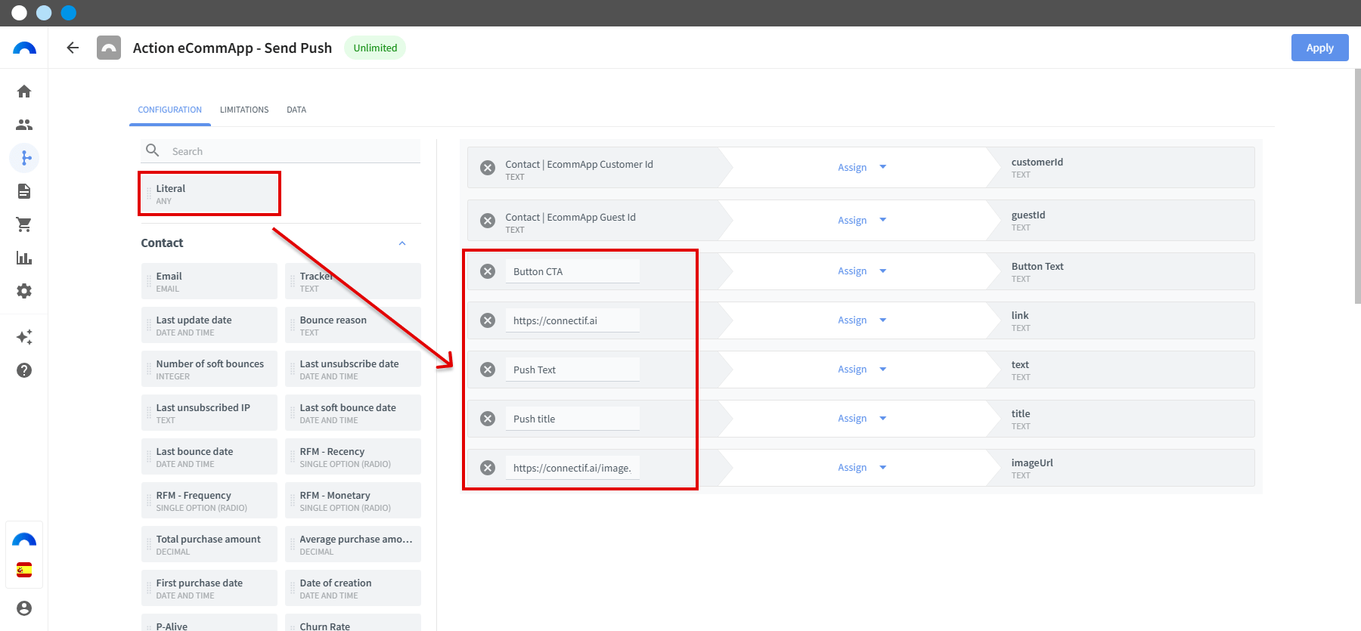This screenshot has height=631, width=1361.
Task: Remove the Push title mapping row
Action: pos(488,419)
